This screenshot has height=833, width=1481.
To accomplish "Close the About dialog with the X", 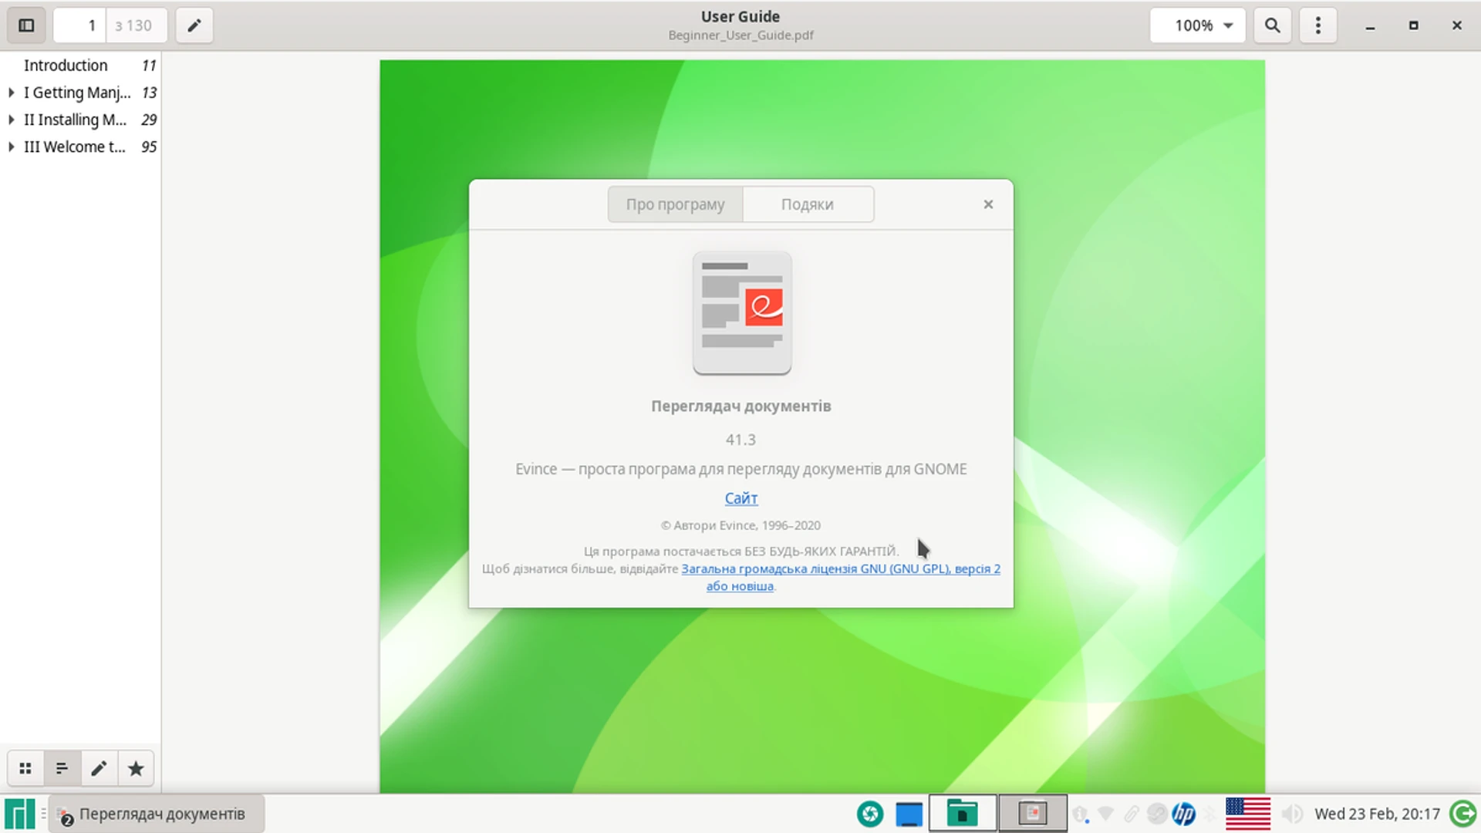I will point(988,204).
